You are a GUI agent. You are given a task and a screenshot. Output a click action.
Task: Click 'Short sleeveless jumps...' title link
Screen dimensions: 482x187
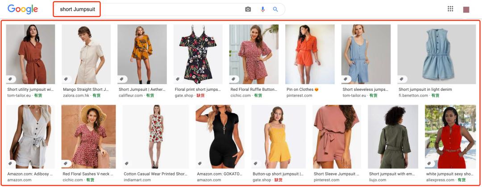tap(366, 89)
